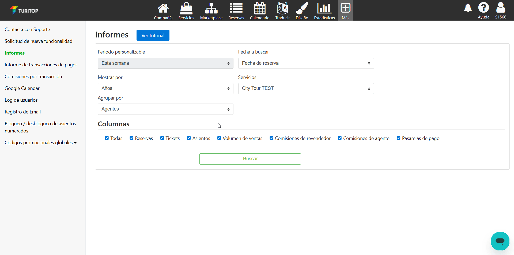Select Google Calendar in the sidebar
The width and height of the screenshot is (514, 255).
22,88
